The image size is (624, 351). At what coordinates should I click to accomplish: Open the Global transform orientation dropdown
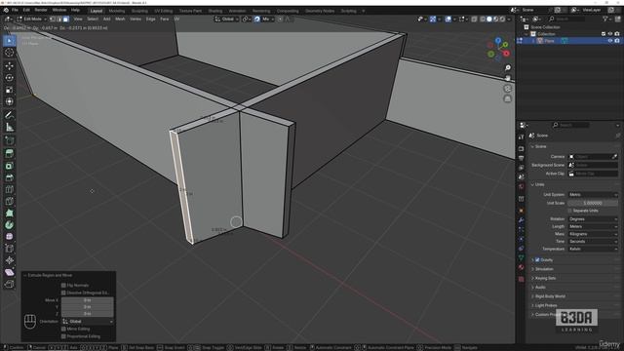(227, 19)
